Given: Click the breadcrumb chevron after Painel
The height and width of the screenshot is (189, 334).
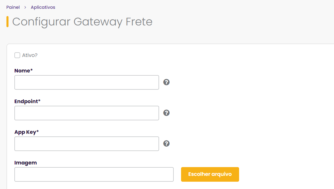Looking at the screenshot, I should [x=25, y=7].
